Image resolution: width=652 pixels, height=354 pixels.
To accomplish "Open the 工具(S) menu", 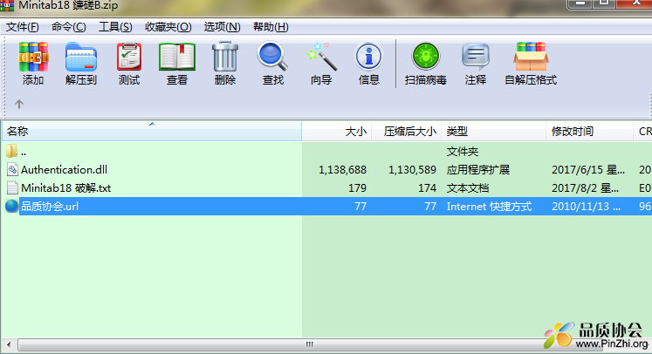I will click(115, 27).
